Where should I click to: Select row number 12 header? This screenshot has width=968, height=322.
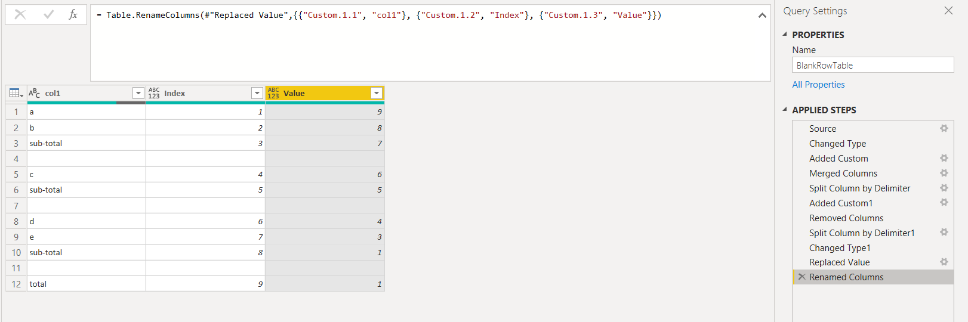[16, 284]
